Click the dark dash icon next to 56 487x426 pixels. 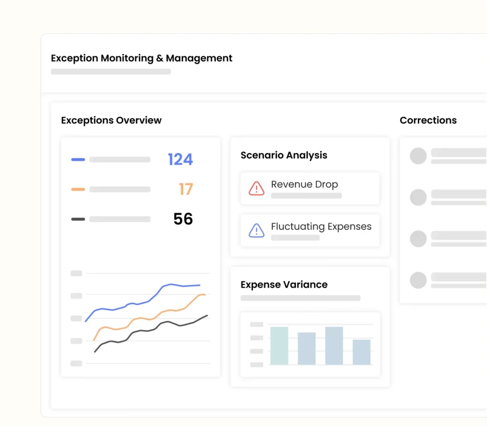tap(78, 219)
